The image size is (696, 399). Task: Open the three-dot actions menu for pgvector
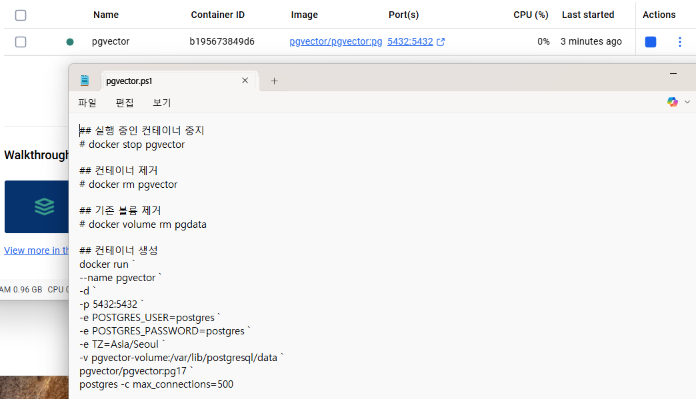679,42
